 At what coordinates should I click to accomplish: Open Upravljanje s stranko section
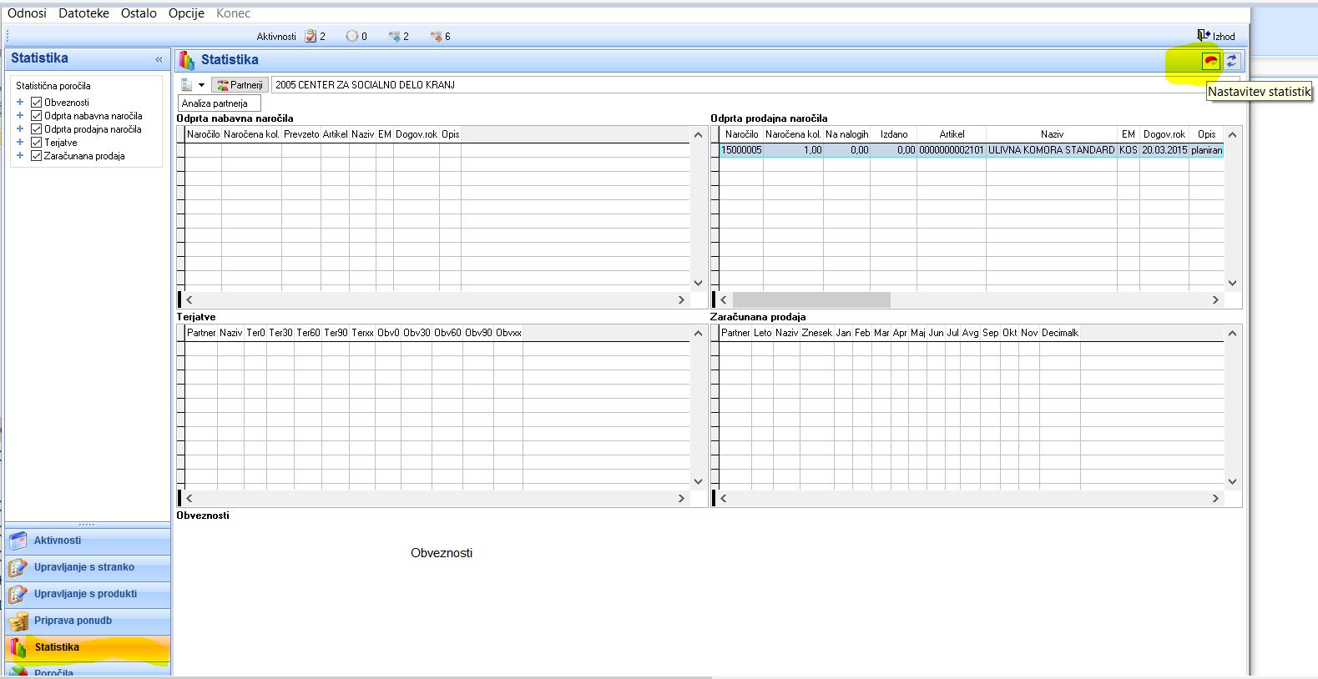(88, 567)
